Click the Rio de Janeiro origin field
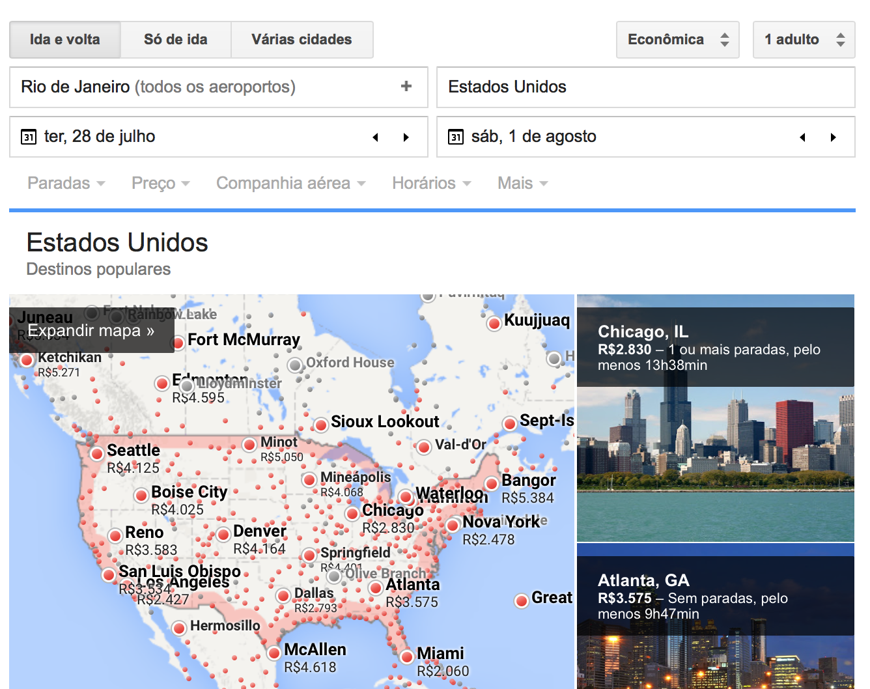Screen dimensions: 870x689 pos(219,87)
